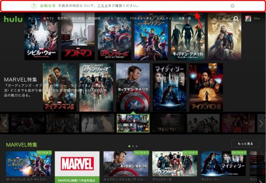
Task: Open FOXチャンネル リアルタイム
Action: click(152, 18)
